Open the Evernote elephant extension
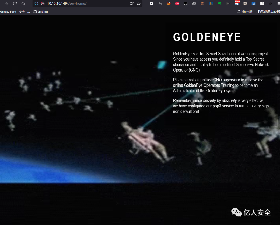 pyautogui.click(x=220, y=4)
